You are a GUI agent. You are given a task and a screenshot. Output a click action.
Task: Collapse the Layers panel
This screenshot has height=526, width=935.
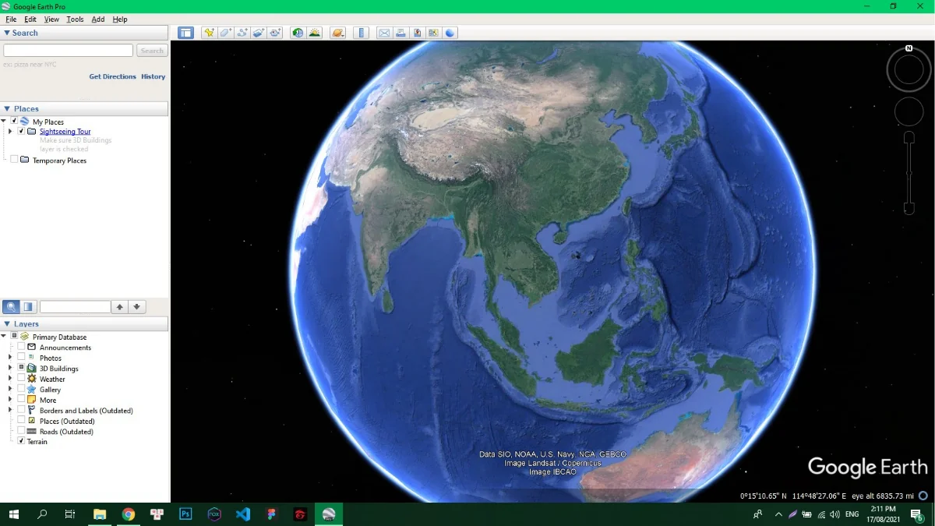pyautogui.click(x=7, y=324)
